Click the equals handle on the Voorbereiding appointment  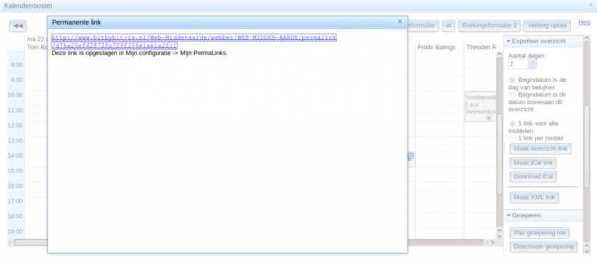489,118
